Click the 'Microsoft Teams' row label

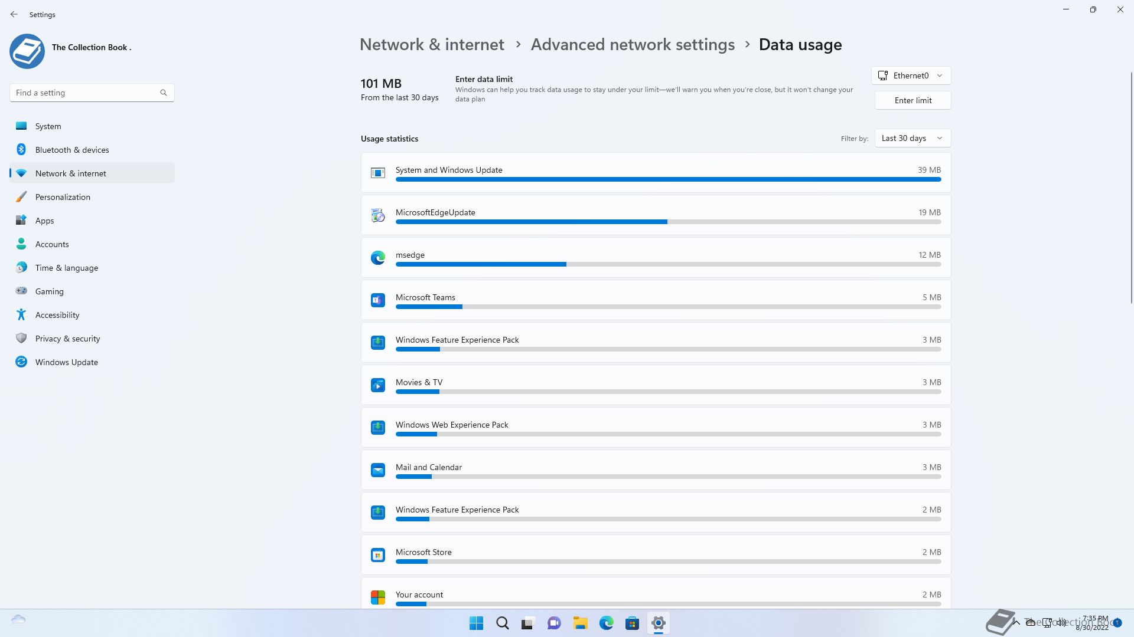pyautogui.click(x=425, y=297)
